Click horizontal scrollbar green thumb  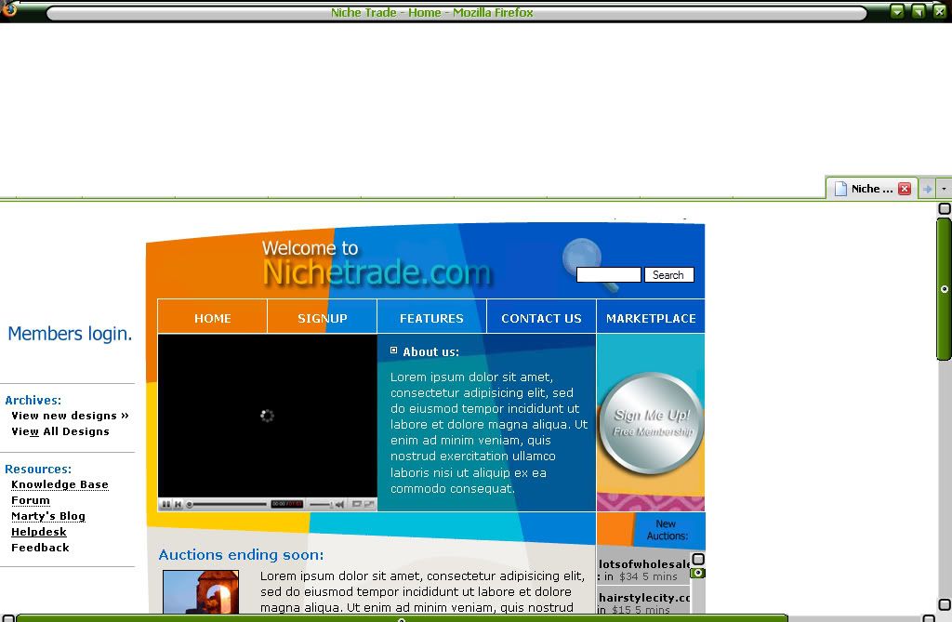point(402,618)
